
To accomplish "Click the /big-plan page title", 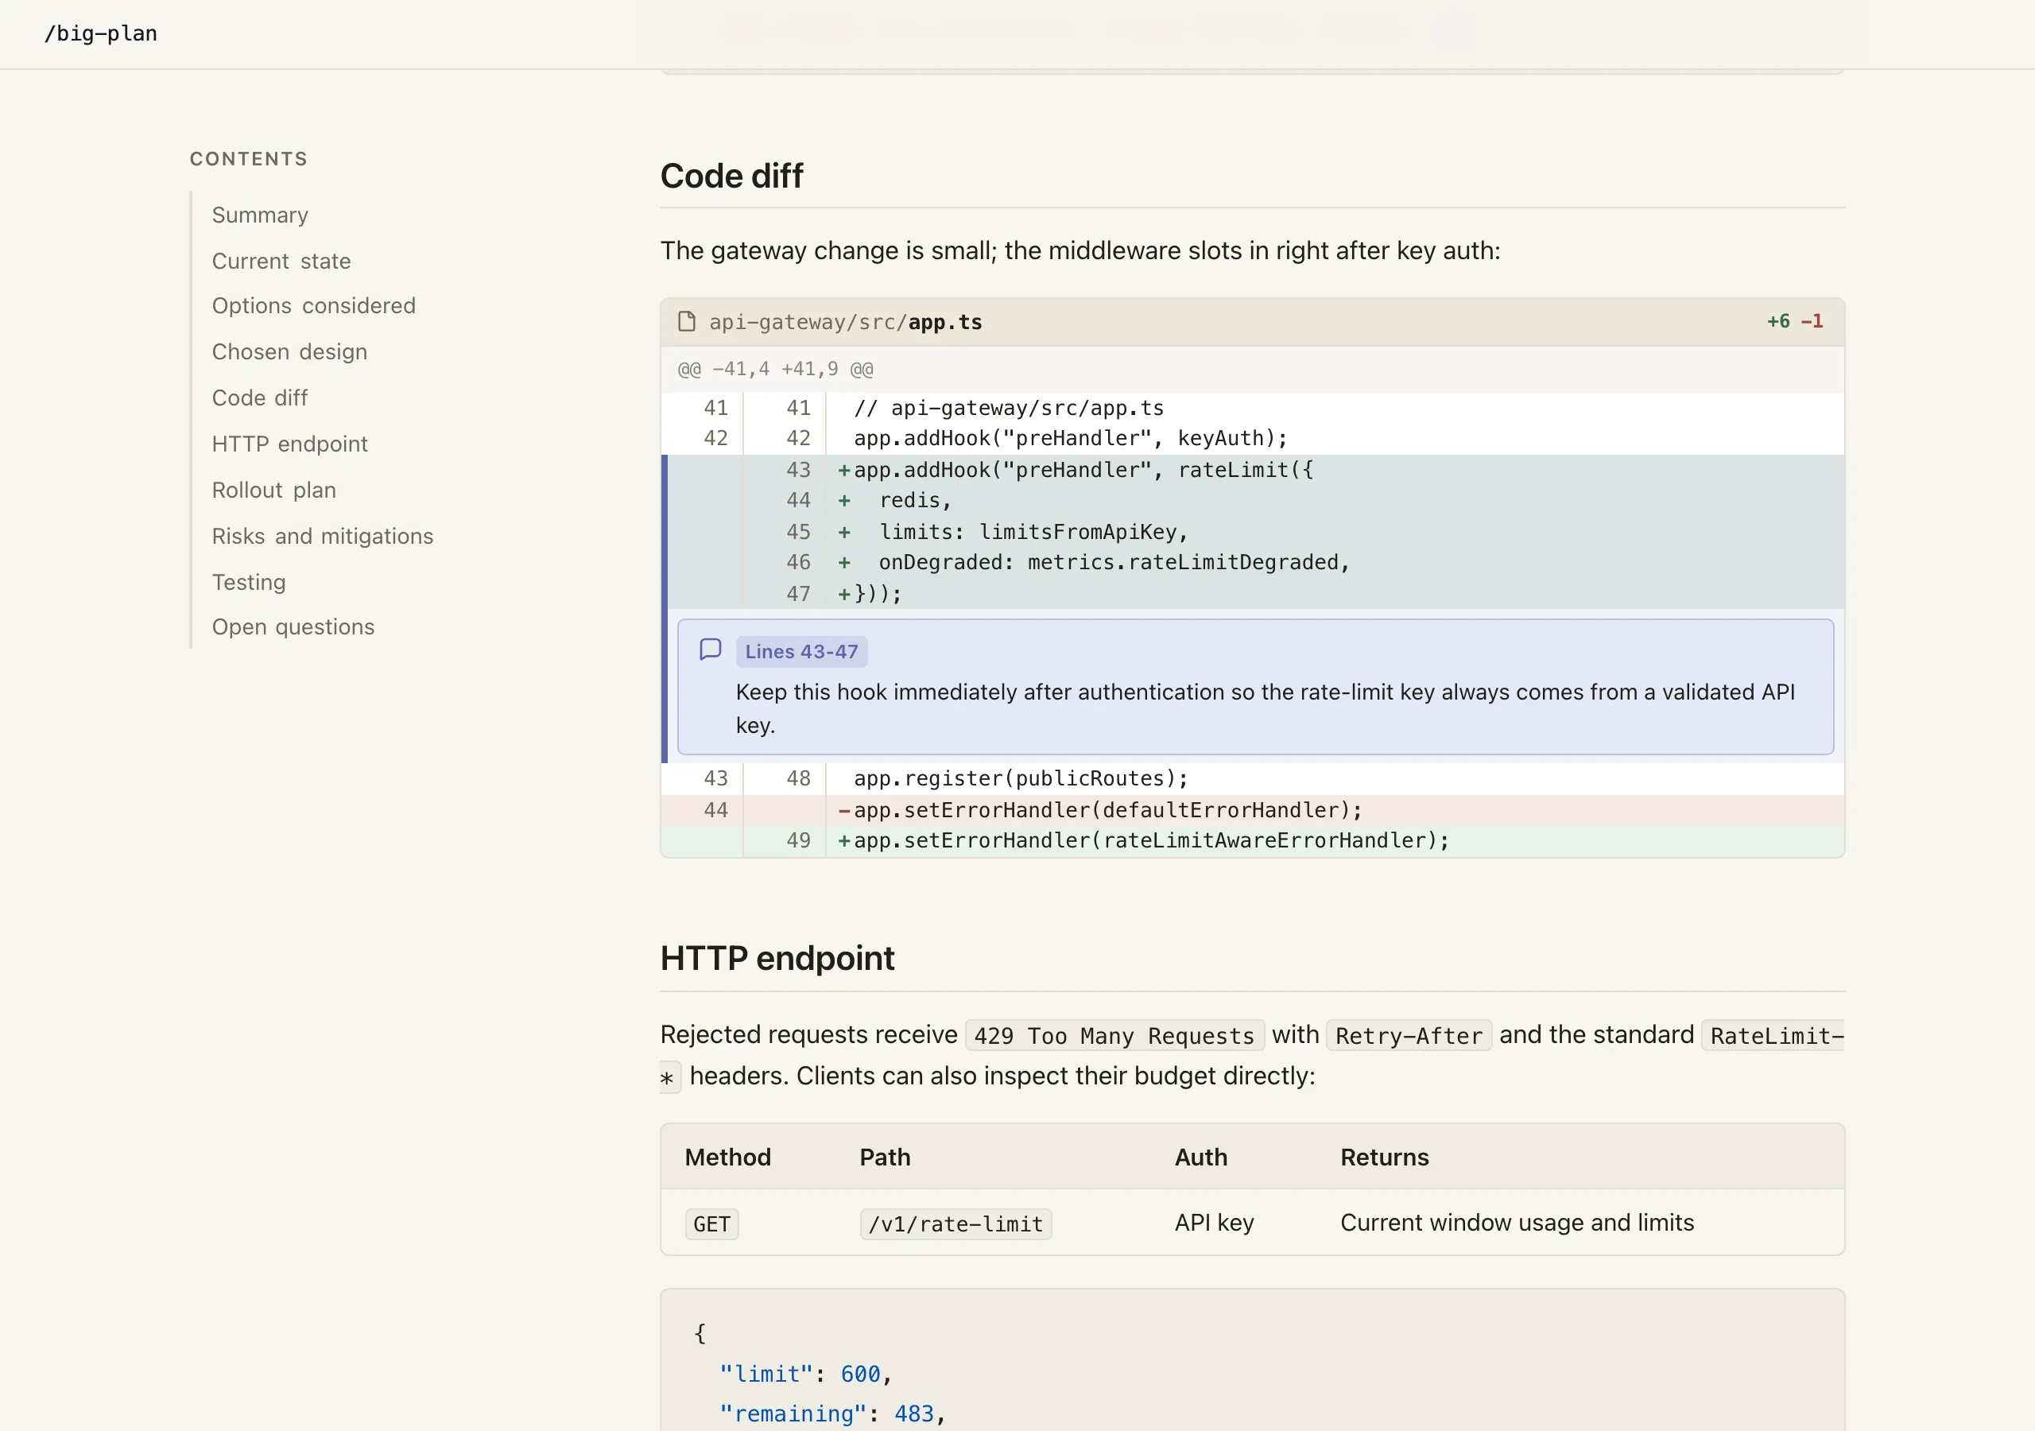I will [x=101, y=33].
